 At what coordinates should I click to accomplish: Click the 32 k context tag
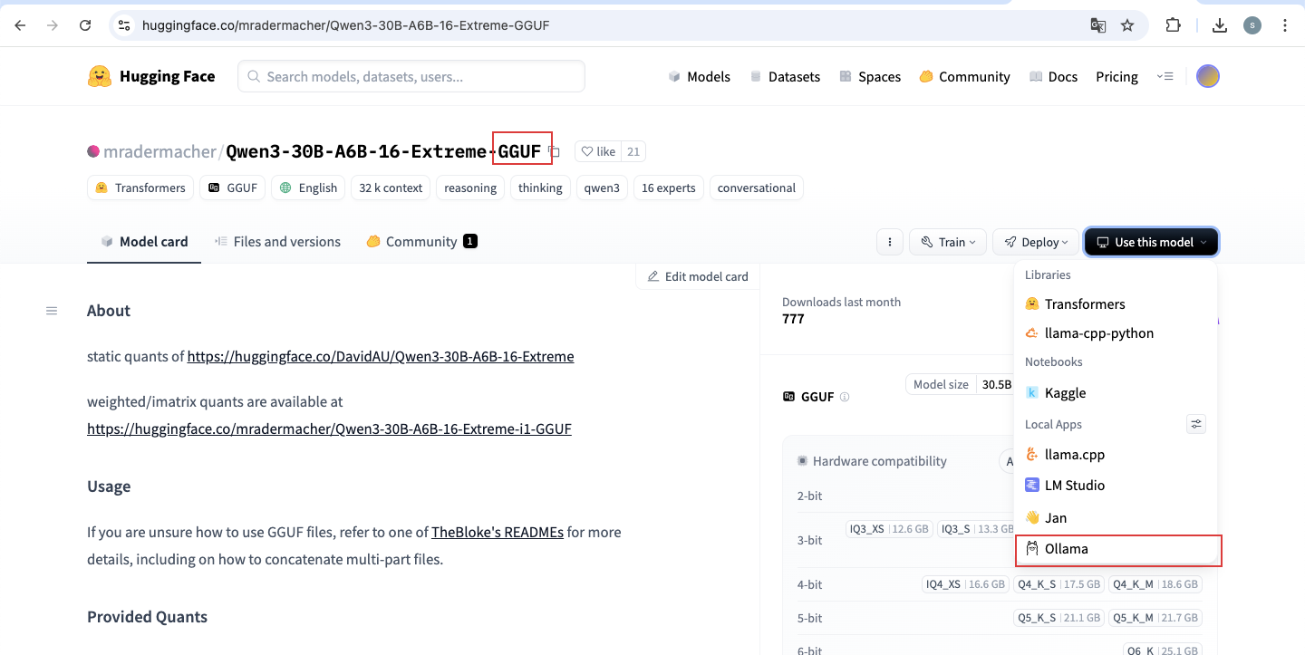[391, 188]
